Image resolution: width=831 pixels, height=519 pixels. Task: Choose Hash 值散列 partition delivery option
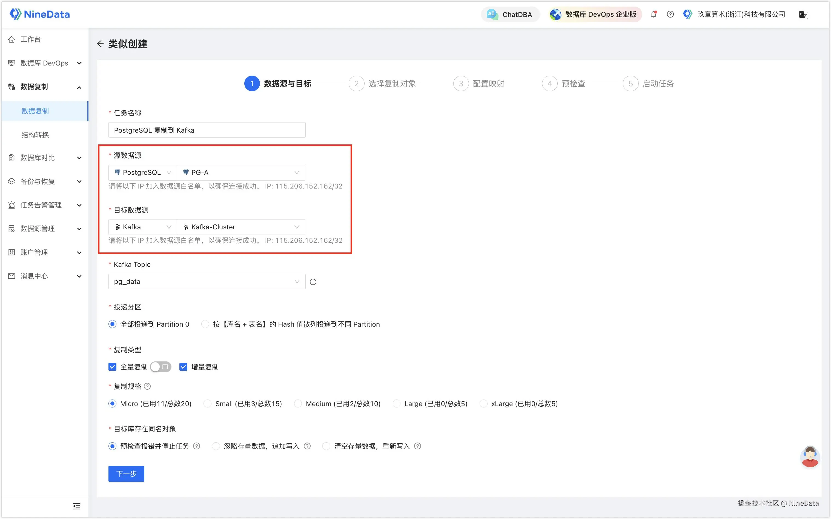205,324
